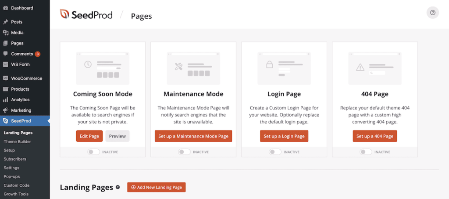Screen dimensions: 449x199
Task: Open Growth Tools submenu link
Action: pyautogui.click(x=16, y=194)
